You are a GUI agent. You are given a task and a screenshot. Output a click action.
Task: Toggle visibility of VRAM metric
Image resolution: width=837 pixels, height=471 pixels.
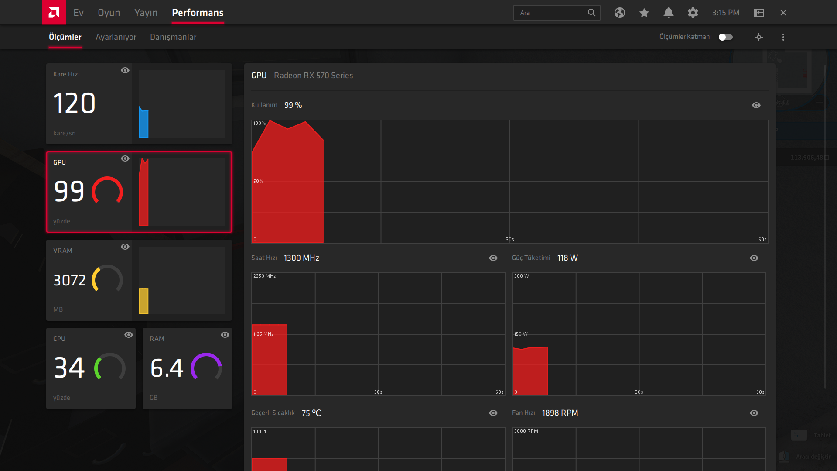point(125,247)
